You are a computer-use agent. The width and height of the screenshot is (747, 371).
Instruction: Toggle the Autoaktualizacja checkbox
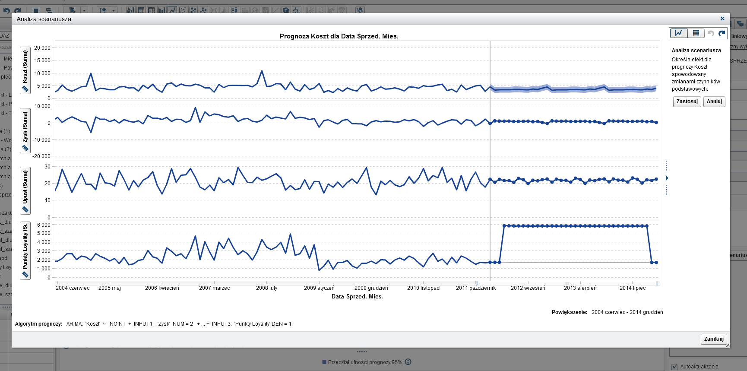[x=674, y=367]
